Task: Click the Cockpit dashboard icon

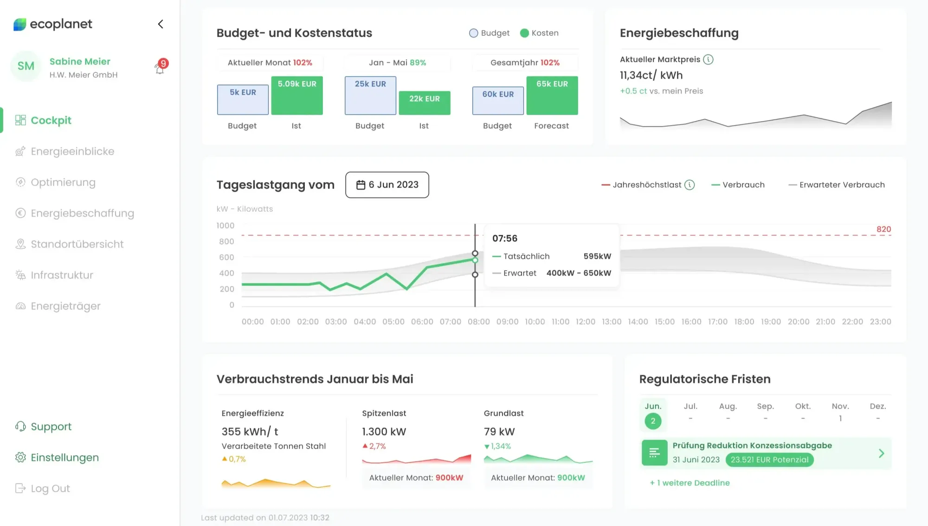Action: (20, 120)
